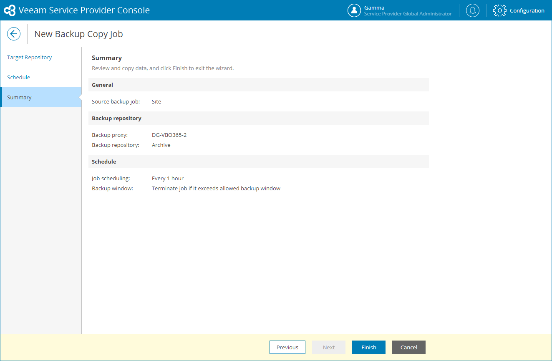The width and height of the screenshot is (552, 361).
Task: Open the Configuration gear icon
Action: [499, 10]
